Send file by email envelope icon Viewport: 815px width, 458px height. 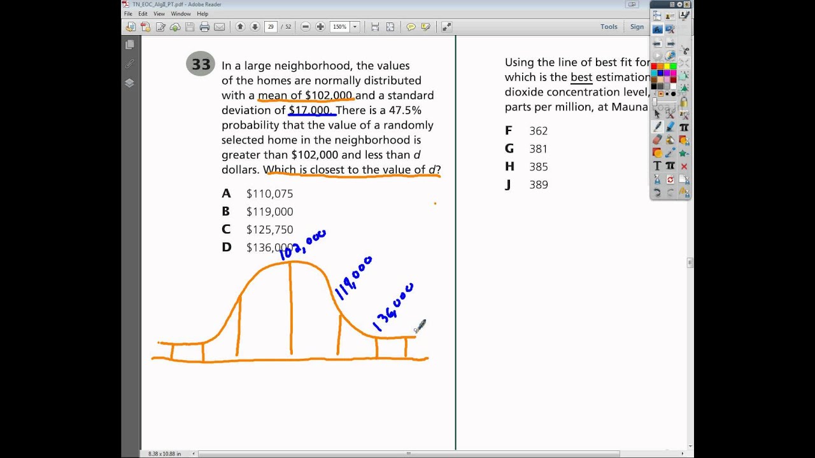click(219, 27)
